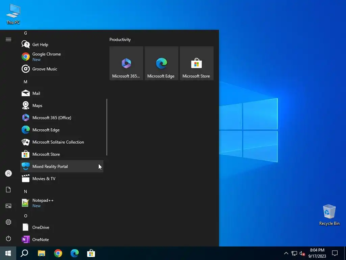Open Microsoft Store from the taskbar

coord(91,253)
